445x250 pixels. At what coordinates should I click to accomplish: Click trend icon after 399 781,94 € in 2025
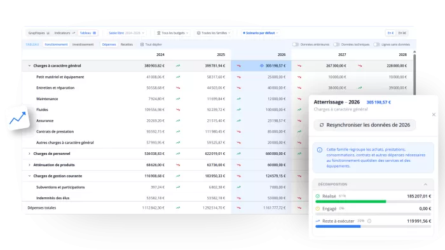[238, 66]
